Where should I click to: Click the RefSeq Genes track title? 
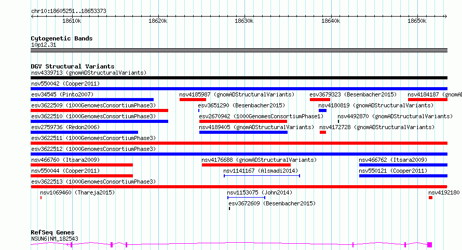coord(52,232)
